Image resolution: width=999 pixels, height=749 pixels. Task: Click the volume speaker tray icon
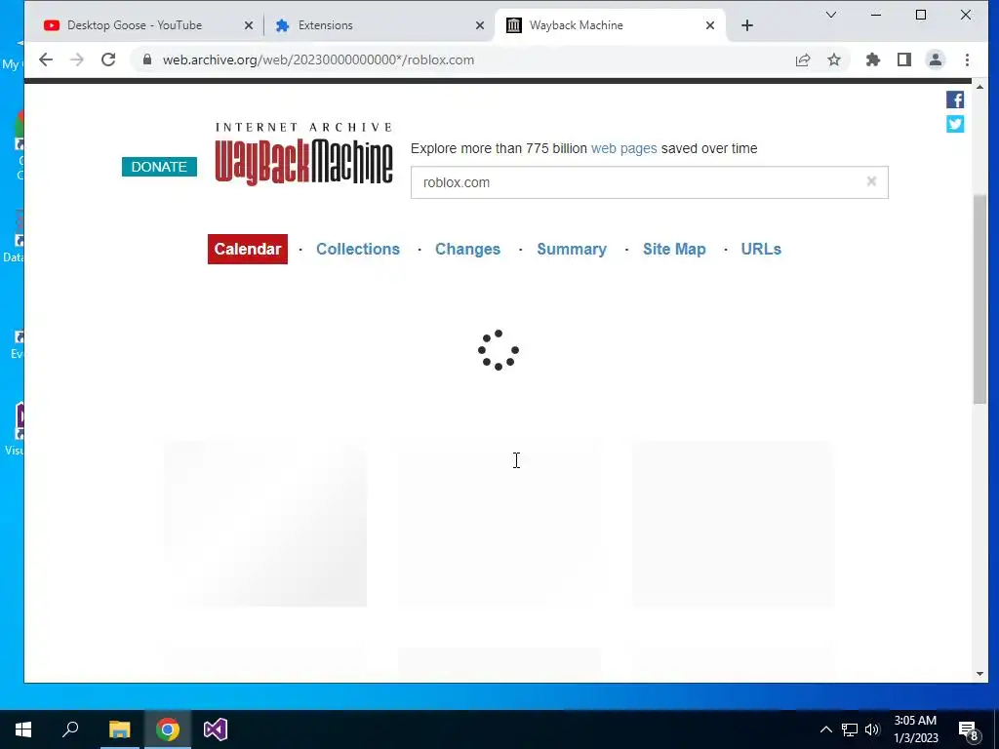pyautogui.click(x=872, y=729)
